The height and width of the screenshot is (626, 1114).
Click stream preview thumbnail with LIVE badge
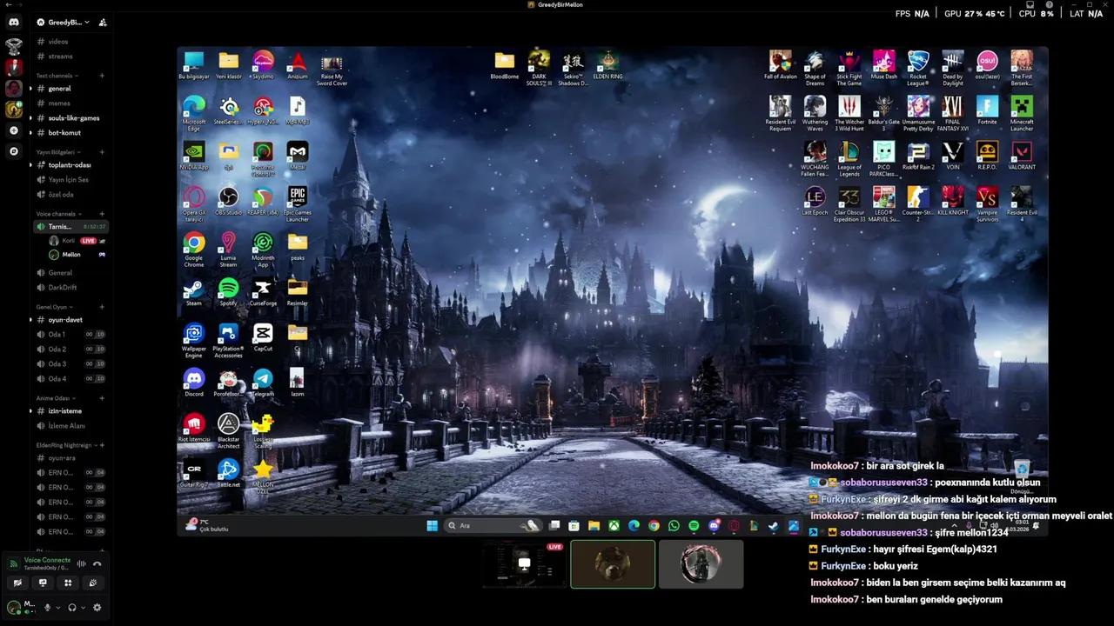525,564
